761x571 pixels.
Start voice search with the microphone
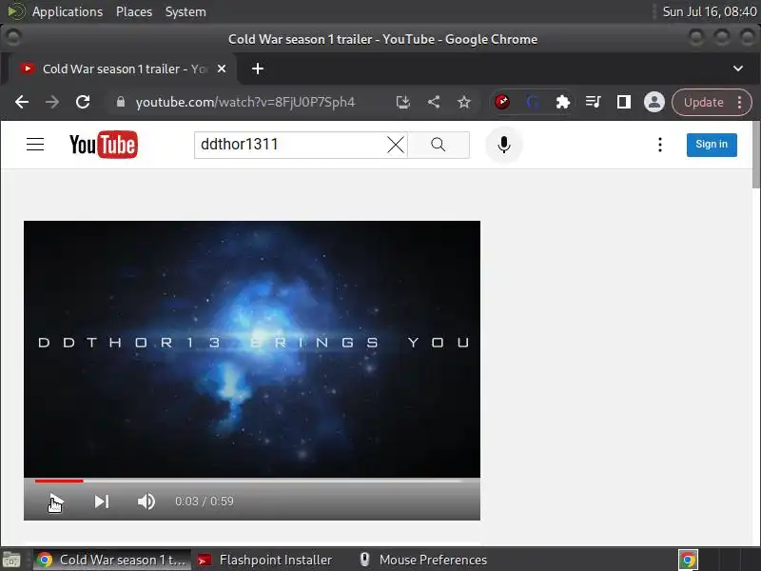[504, 145]
